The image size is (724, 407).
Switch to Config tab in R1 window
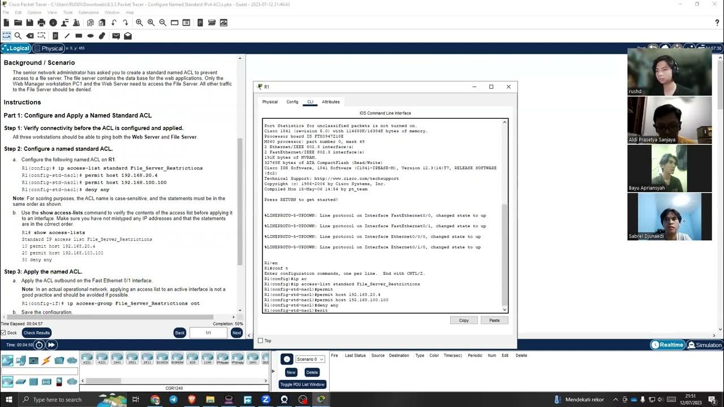point(292,102)
